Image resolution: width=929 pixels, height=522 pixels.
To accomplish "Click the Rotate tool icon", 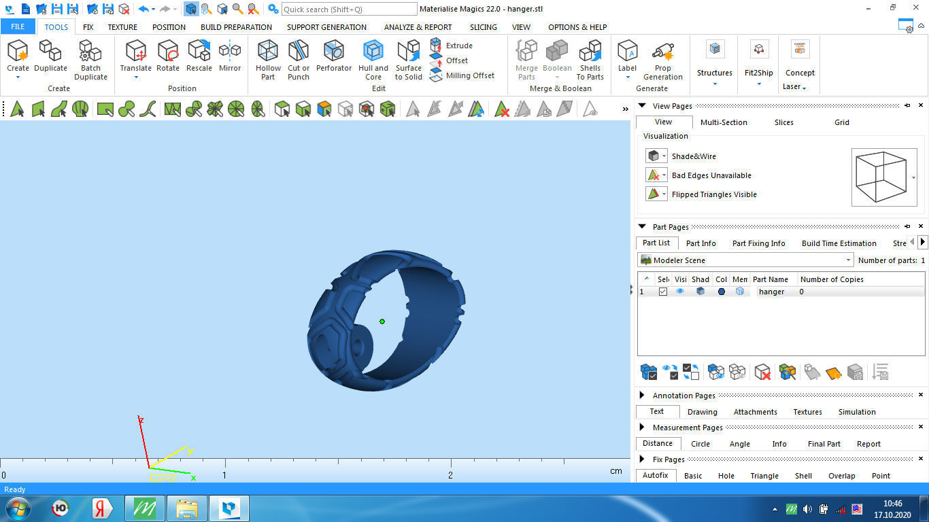I will click(168, 56).
